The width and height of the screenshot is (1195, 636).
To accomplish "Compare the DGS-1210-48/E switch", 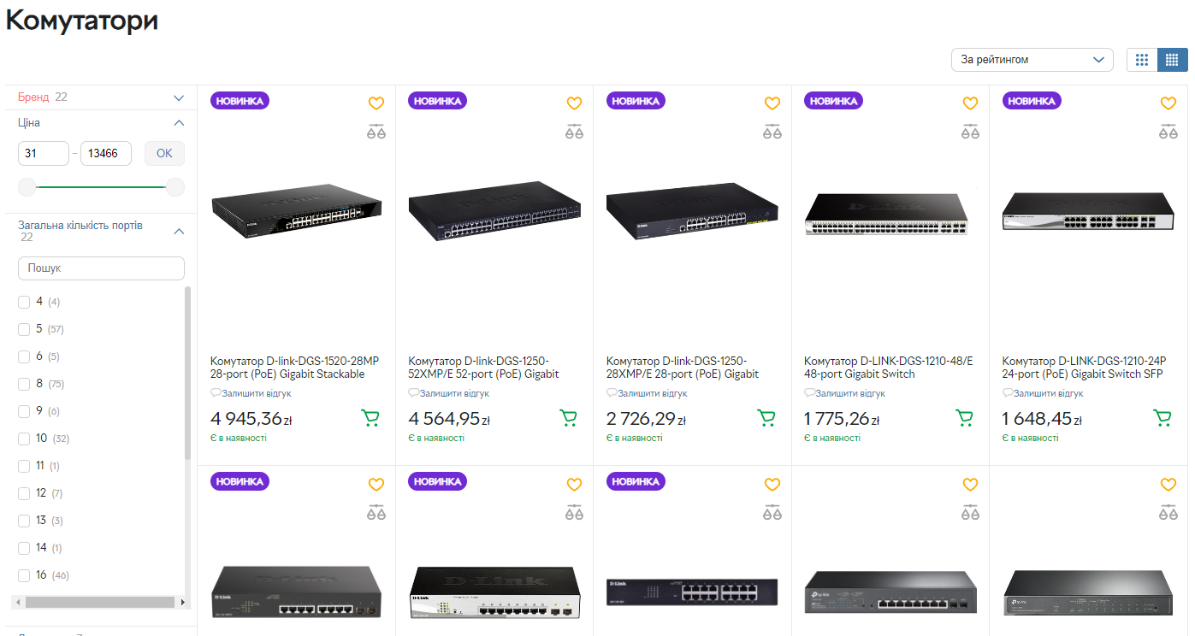I will [970, 132].
